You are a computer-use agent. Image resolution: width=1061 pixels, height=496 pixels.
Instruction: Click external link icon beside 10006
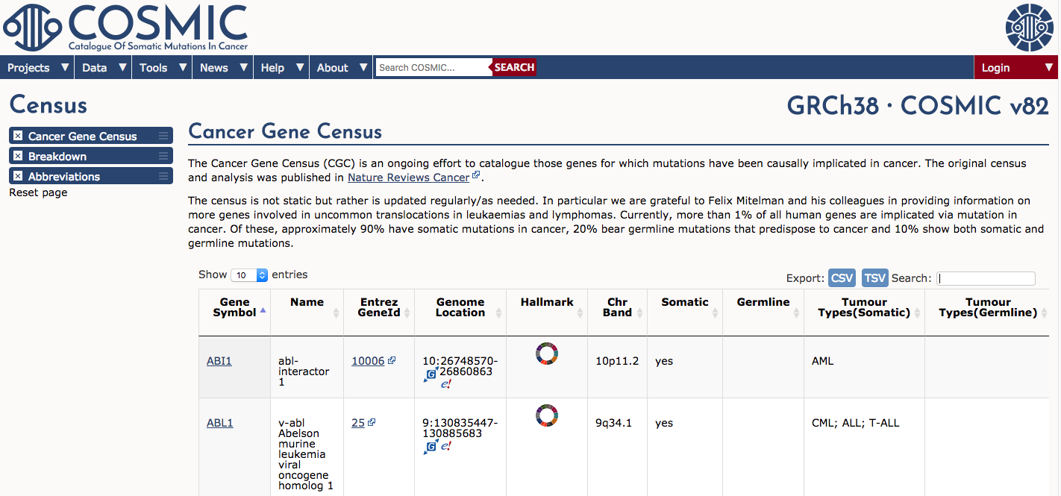tap(392, 360)
